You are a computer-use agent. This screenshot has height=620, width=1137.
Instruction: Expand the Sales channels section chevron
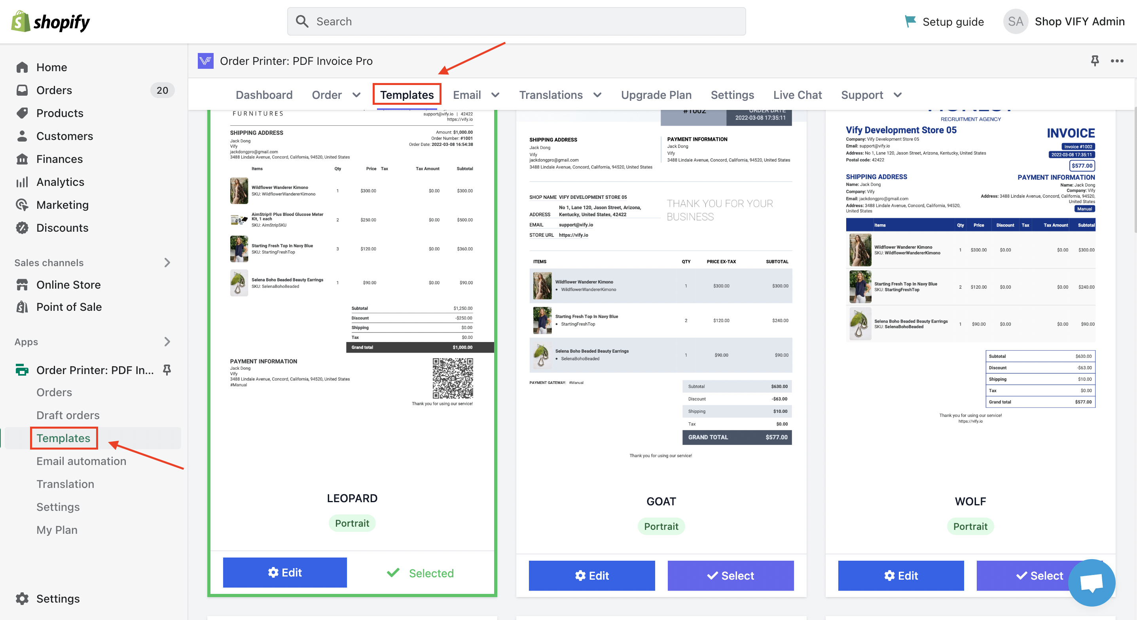click(167, 263)
